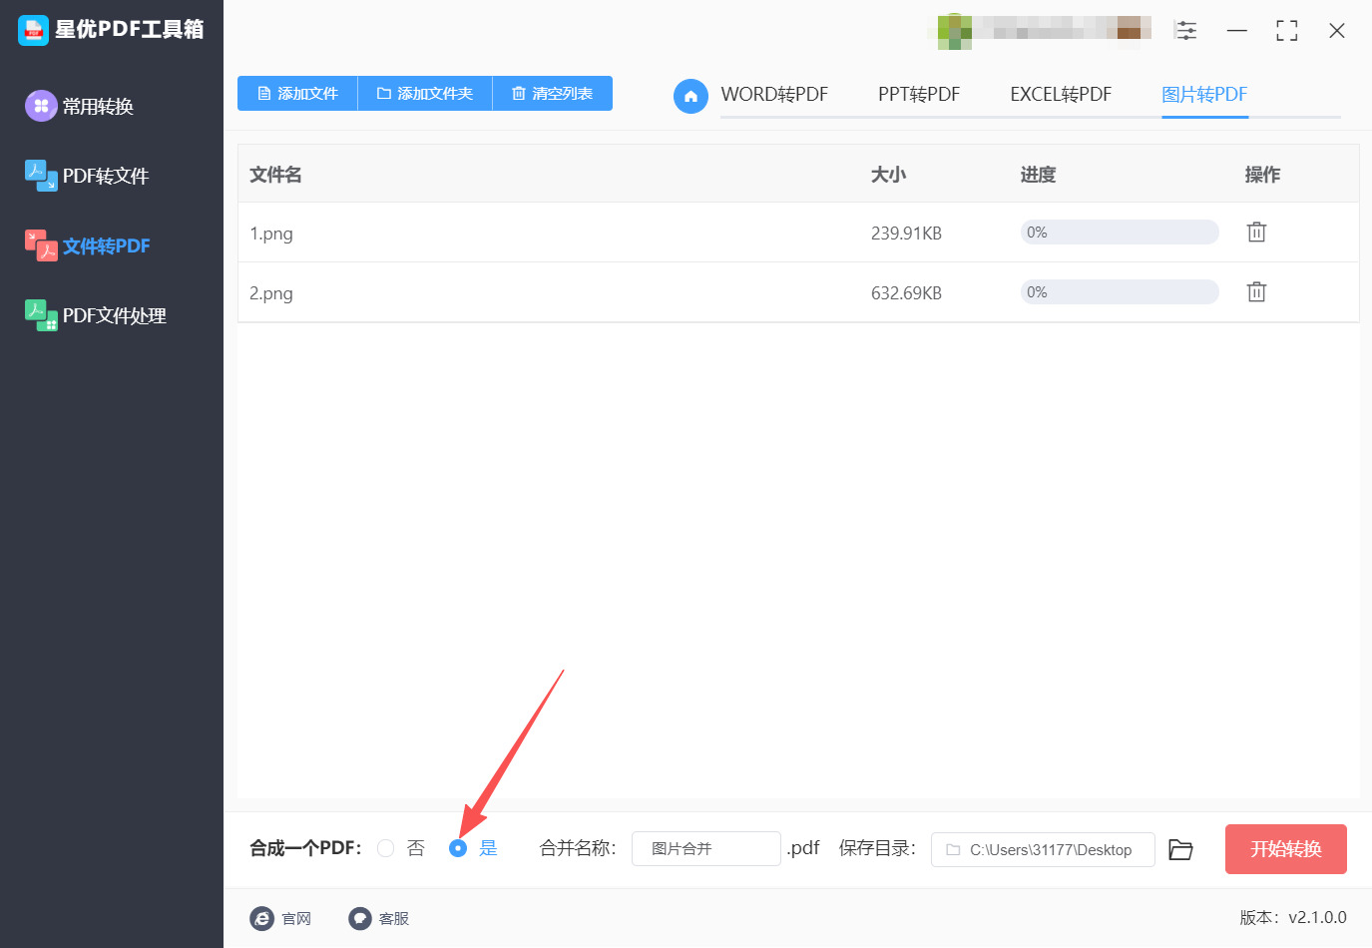Image resolution: width=1372 pixels, height=948 pixels.
Task: Click the 添加文件 button
Action: [x=297, y=94]
